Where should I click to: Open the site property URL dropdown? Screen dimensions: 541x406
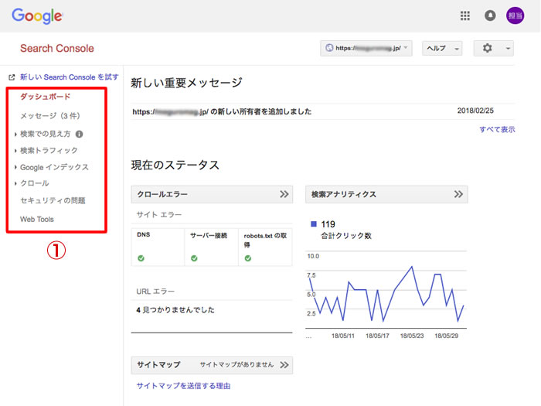(x=366, y=48)
